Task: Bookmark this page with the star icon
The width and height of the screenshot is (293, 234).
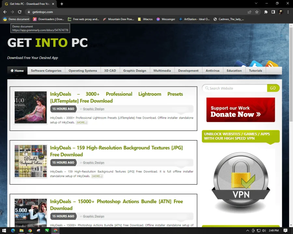Action: click(257, 12)
